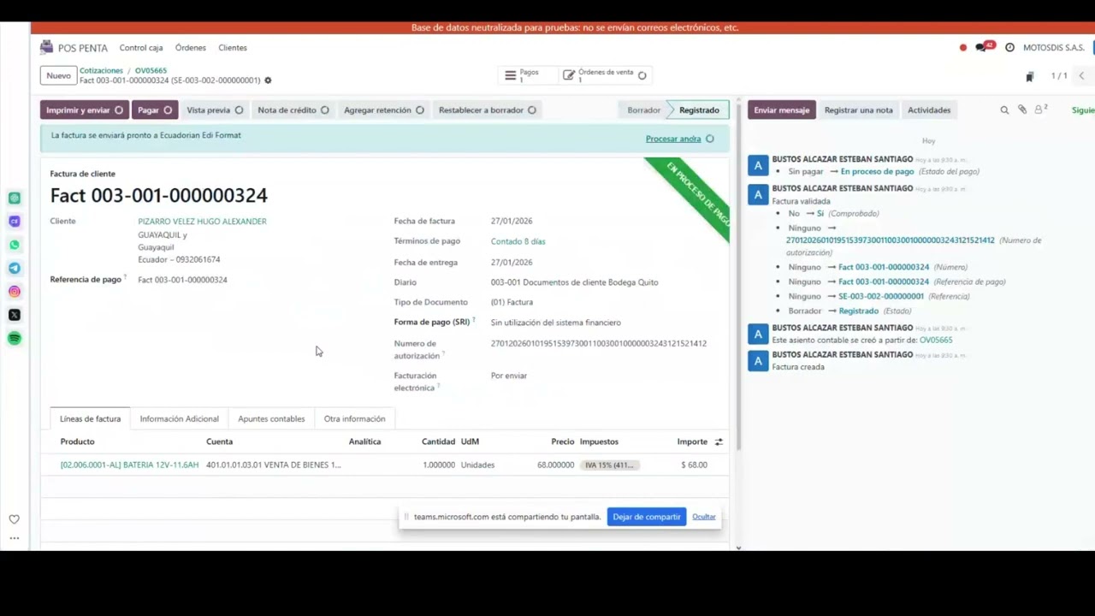The height and width of the screenshot is (616, 1095).
Task: Open the ChatGPT sidebar icon
Action: 15,198
